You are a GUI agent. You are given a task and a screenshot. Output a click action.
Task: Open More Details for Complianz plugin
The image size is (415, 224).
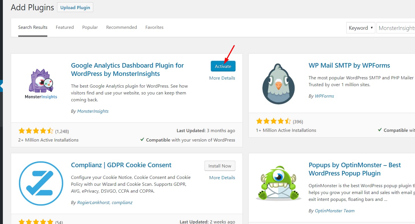222,177
